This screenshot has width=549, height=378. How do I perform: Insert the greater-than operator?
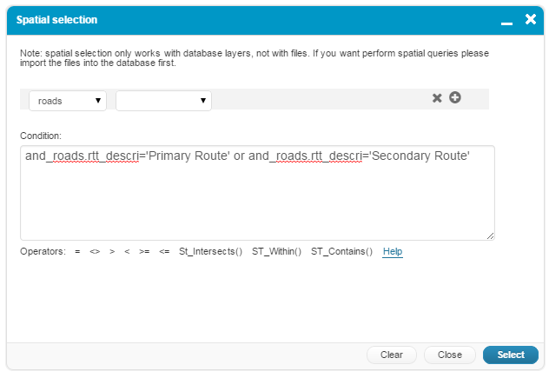click(x=112, y=252)
